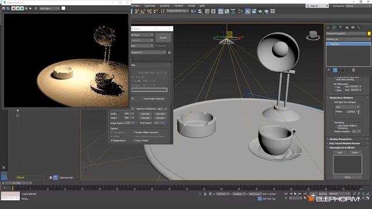
Task: Open the Rendered Frame Window icon
Action: [254, 11]
